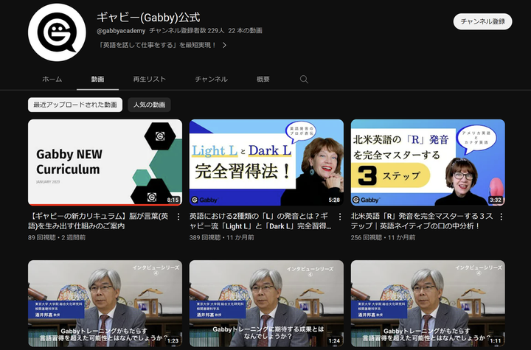Open video title 北米英語「R」発音を完全マスターする3ステップ
This screenshot has height=350, width=531.
422,221
